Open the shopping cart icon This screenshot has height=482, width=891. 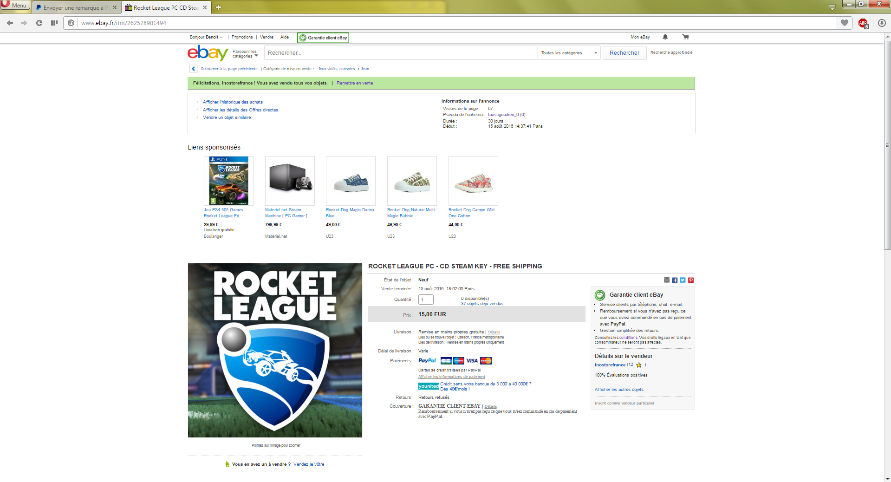[685, 37]
